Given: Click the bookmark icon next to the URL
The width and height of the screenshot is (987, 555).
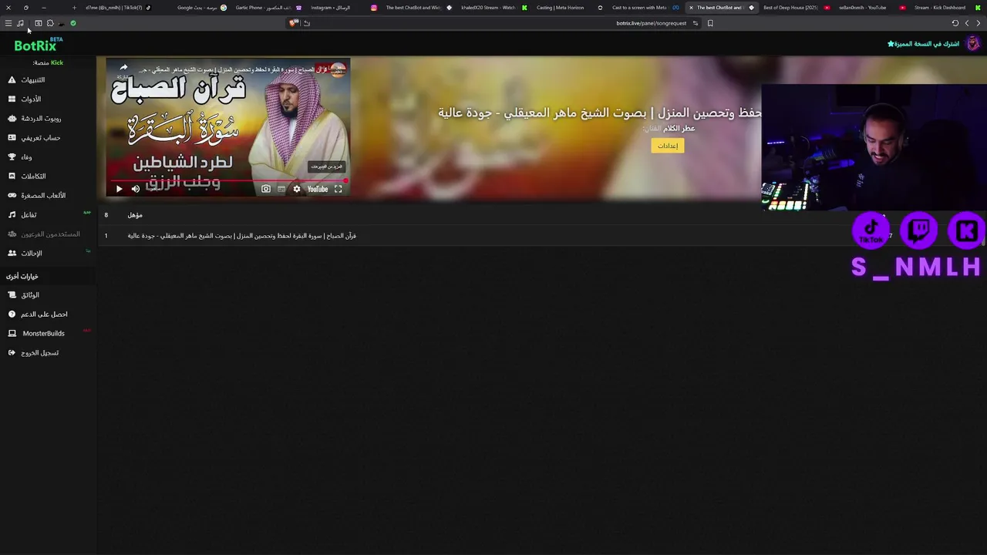Looking at the screenshot, I should pyautogui.click(x=710, y=23).
